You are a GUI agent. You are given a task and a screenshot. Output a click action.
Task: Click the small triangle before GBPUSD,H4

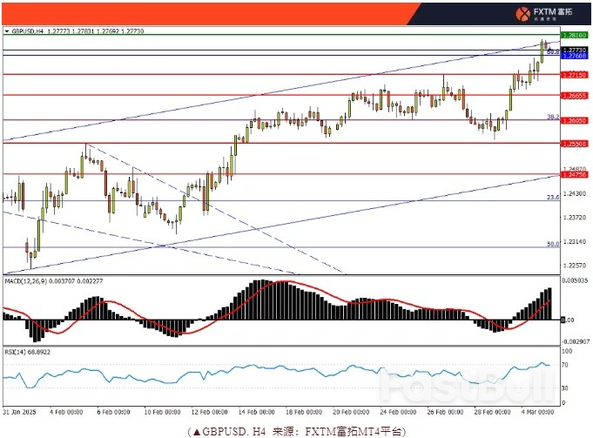click(x=7, y=30)
